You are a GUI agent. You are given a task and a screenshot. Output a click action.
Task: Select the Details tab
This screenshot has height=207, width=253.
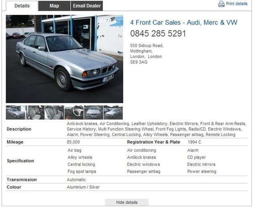[x=22, y=6]
